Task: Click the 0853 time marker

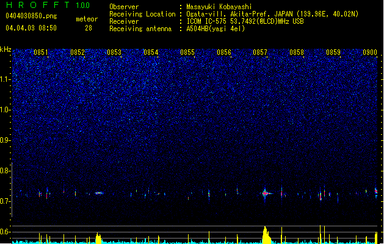Action: click(x=114, y=52)
